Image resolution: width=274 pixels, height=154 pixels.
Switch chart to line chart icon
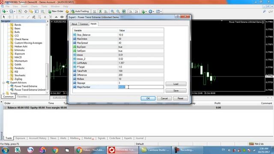[106, 12]
